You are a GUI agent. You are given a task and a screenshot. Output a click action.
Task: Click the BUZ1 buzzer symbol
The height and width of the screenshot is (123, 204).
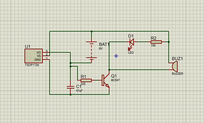tap(175, 66)
